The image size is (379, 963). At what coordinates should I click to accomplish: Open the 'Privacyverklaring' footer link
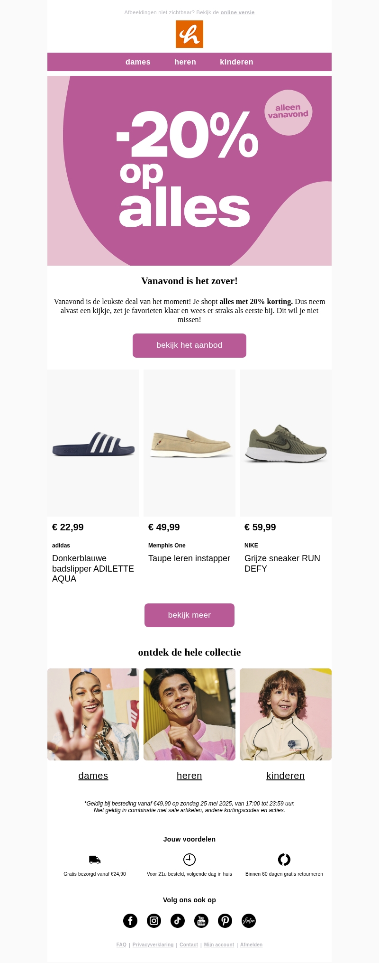(x=153, y=944)
